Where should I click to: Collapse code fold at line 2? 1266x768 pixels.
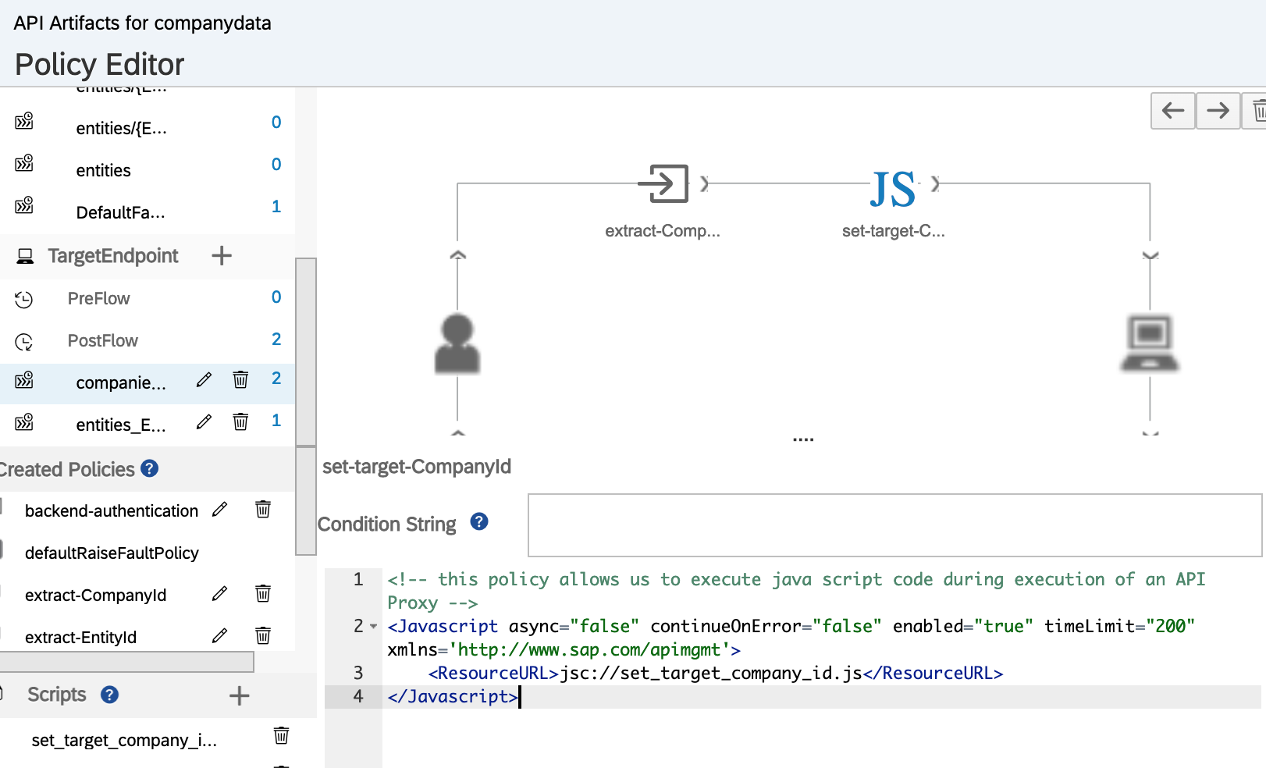373,627
